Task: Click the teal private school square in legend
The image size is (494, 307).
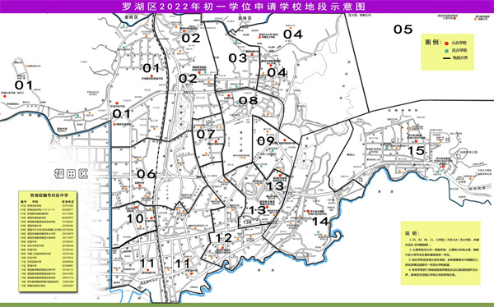Action: click(x=446, y=51)
